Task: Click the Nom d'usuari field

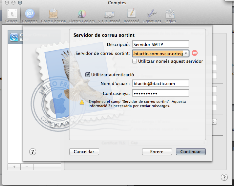Action: (160, 83)
